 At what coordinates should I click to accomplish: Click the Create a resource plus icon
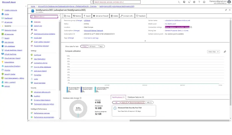(x=3, y=10)
